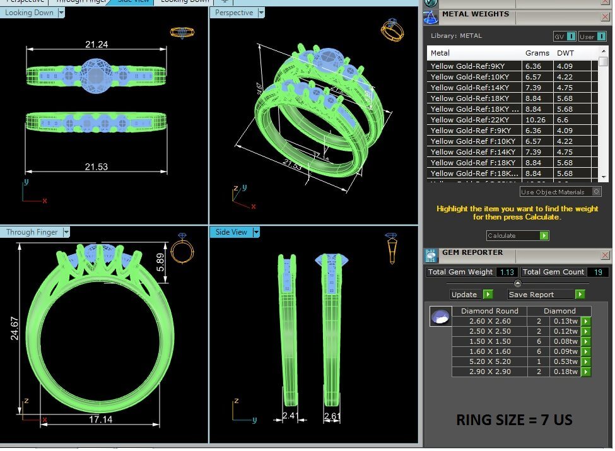Click the round diamond gem thumbnail
Image resolution: width=615 pixels, height=451 pixels.
pyautogui.click(x=440, y=317)
